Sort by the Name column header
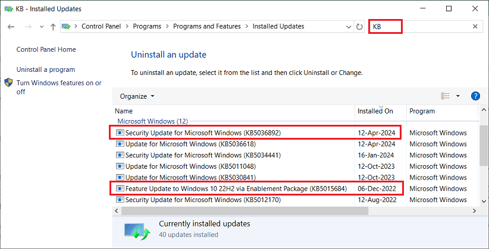 [233, 111]
